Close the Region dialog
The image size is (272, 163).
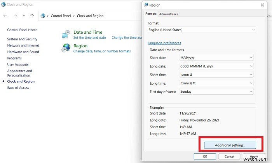(262, 5)
